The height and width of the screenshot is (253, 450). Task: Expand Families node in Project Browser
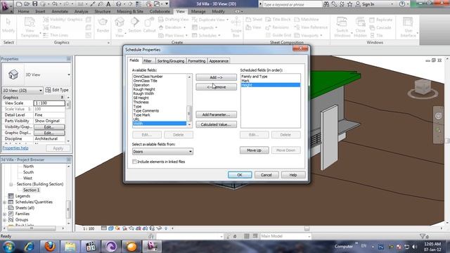pos(4,214)
